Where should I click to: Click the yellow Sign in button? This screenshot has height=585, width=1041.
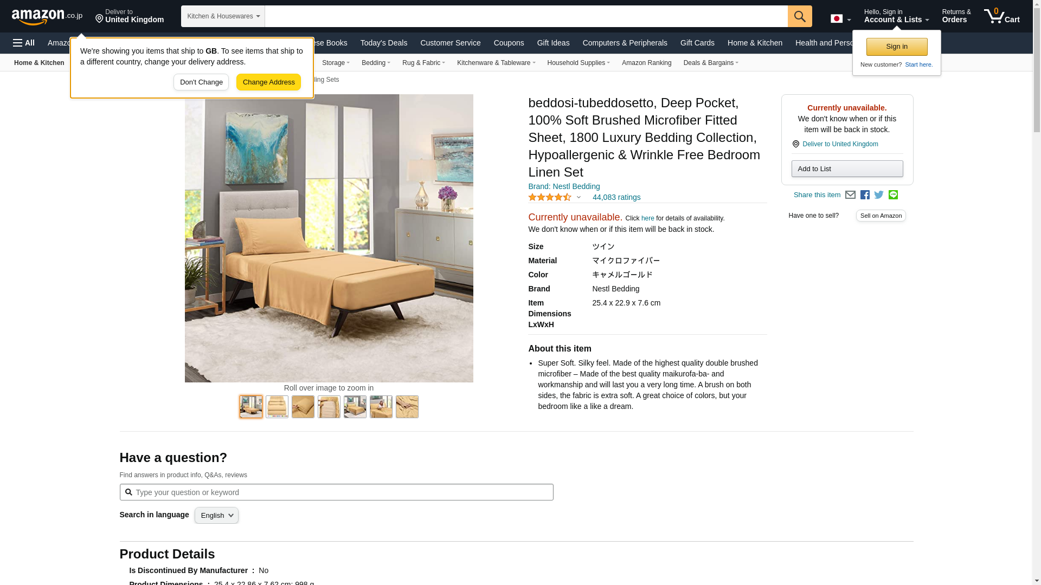897,47
